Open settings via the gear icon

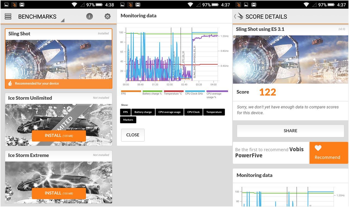point(108,17)
